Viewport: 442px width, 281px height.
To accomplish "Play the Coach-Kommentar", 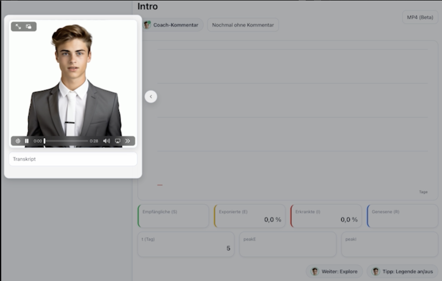I will (172, 25).
